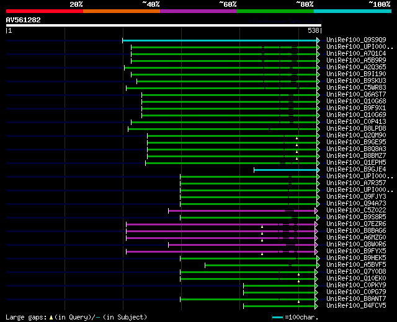
Task: Click the orange ~40% identity legend segment
Action: pyautogui.click(x=122, y=11)
